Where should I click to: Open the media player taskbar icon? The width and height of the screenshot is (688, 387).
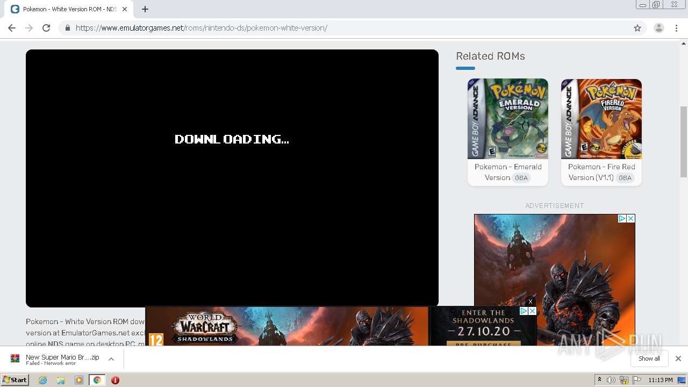(79, 380)
